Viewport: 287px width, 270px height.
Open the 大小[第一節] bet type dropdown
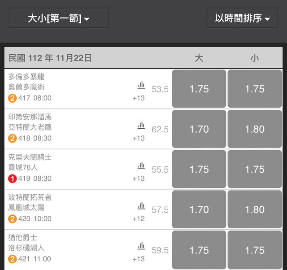coord(59,18)
